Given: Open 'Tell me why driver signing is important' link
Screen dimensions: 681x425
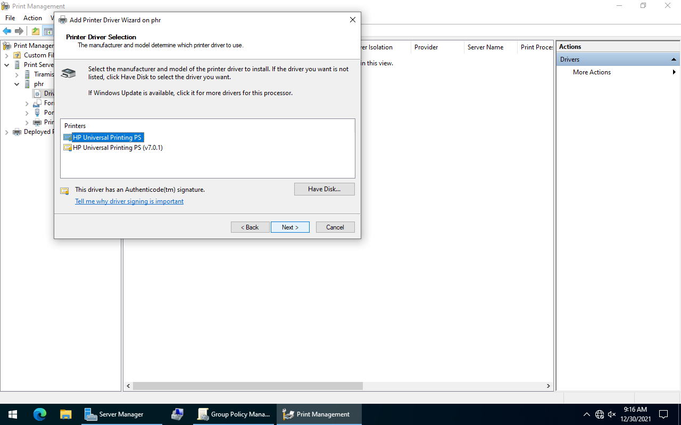Looking at the screenshot, I should point(129,201).
